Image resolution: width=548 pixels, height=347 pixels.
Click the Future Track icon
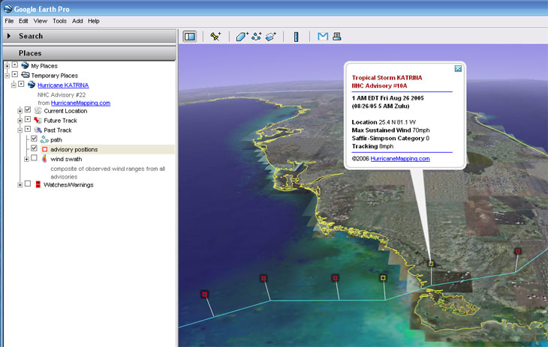click(x=38, y=120)
